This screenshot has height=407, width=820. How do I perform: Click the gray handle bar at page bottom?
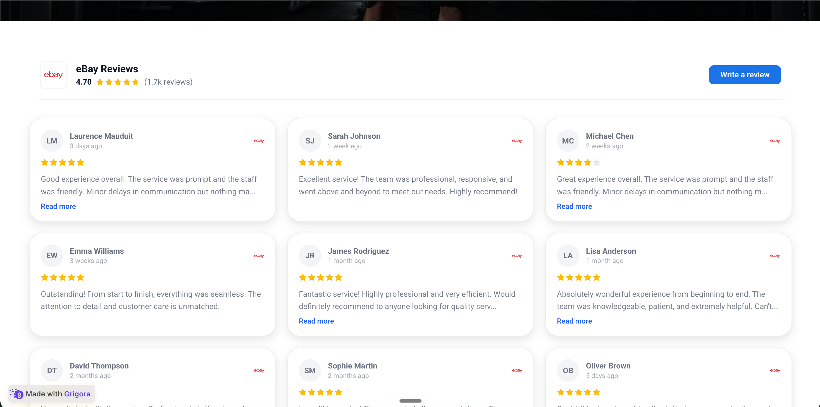coord(410,401)
